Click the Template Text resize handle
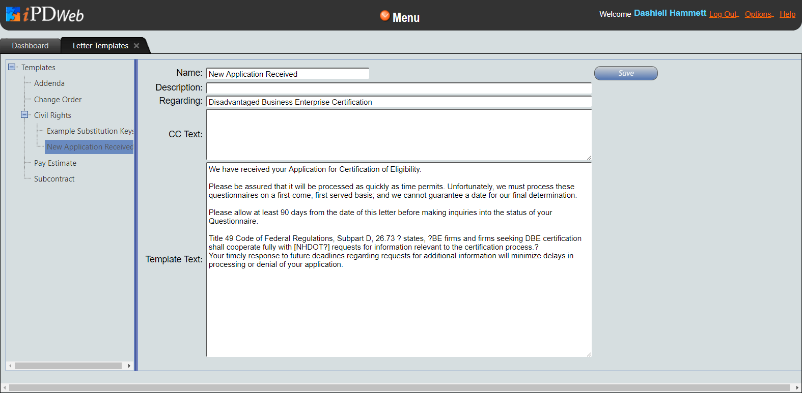This screenshot has height=393, width=802. click(589, 354)
